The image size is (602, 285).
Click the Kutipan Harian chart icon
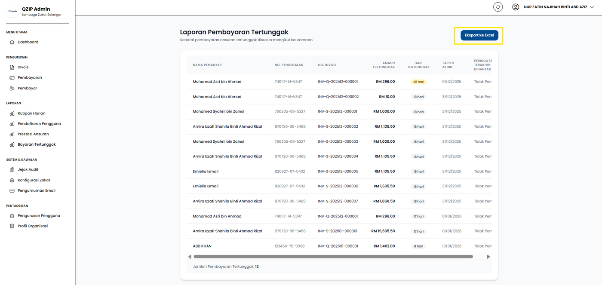click(x=12, y=113)
